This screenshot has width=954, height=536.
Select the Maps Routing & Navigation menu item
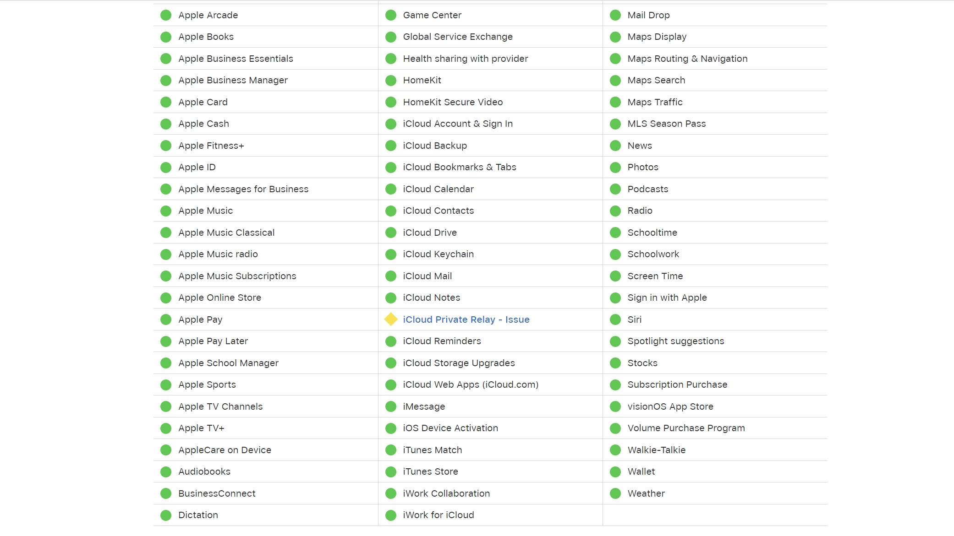point(687,58)
